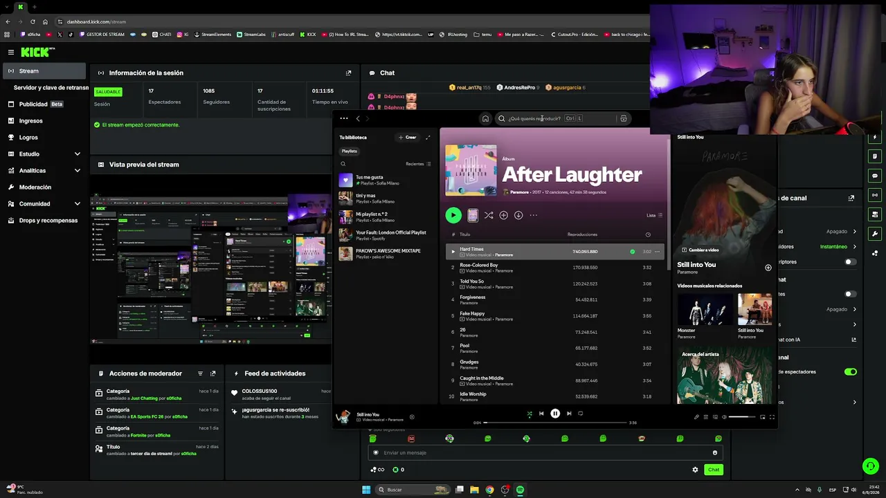Download the After Laughter album
The image size is (886, 498).
(x=518, y=215)
